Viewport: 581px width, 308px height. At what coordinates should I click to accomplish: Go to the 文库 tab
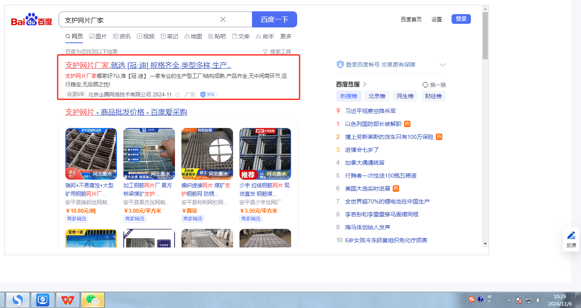(x=241, y=36)
